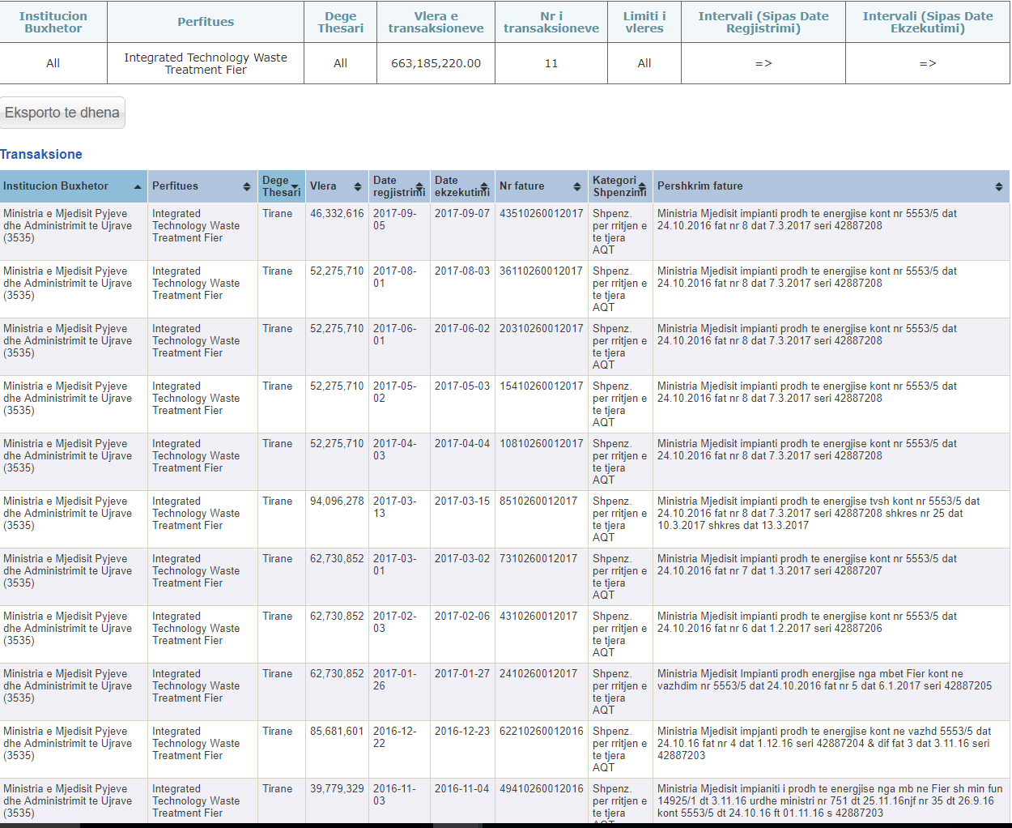1012x828 pixels.
Task: Select invoice number 7310260012017
Action: (538, 559)
